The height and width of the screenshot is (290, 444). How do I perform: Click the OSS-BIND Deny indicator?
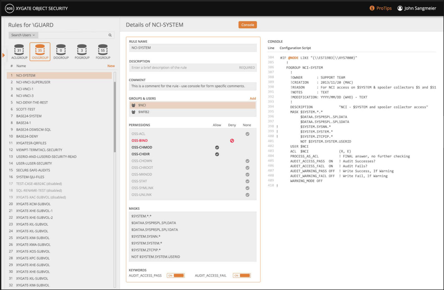click(x=232, y=141)
